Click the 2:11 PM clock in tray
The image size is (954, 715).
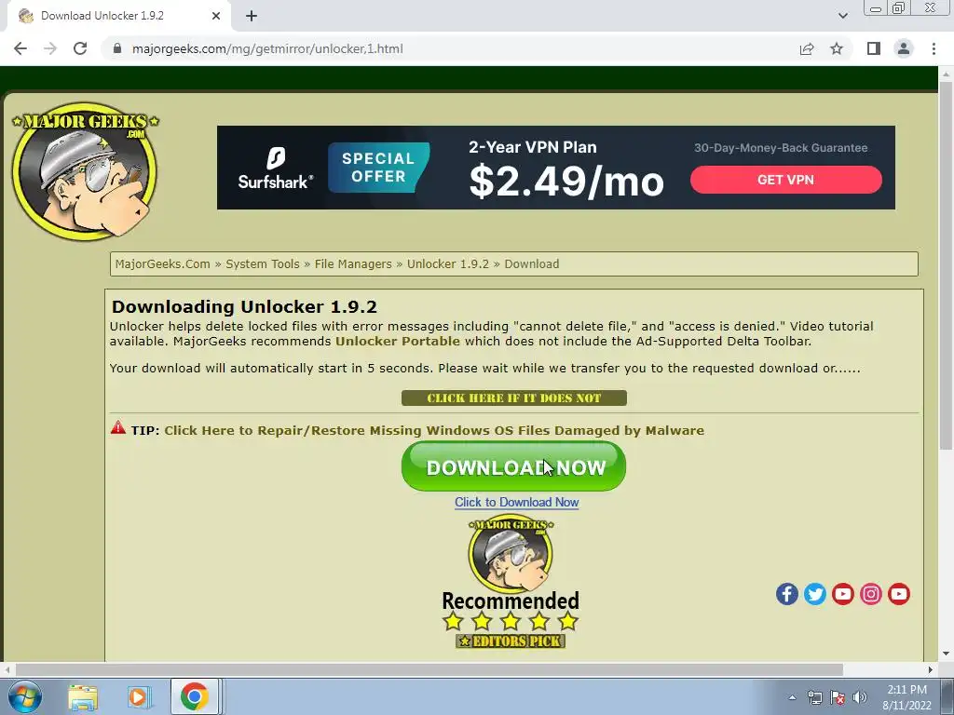[x=906, y=690]
